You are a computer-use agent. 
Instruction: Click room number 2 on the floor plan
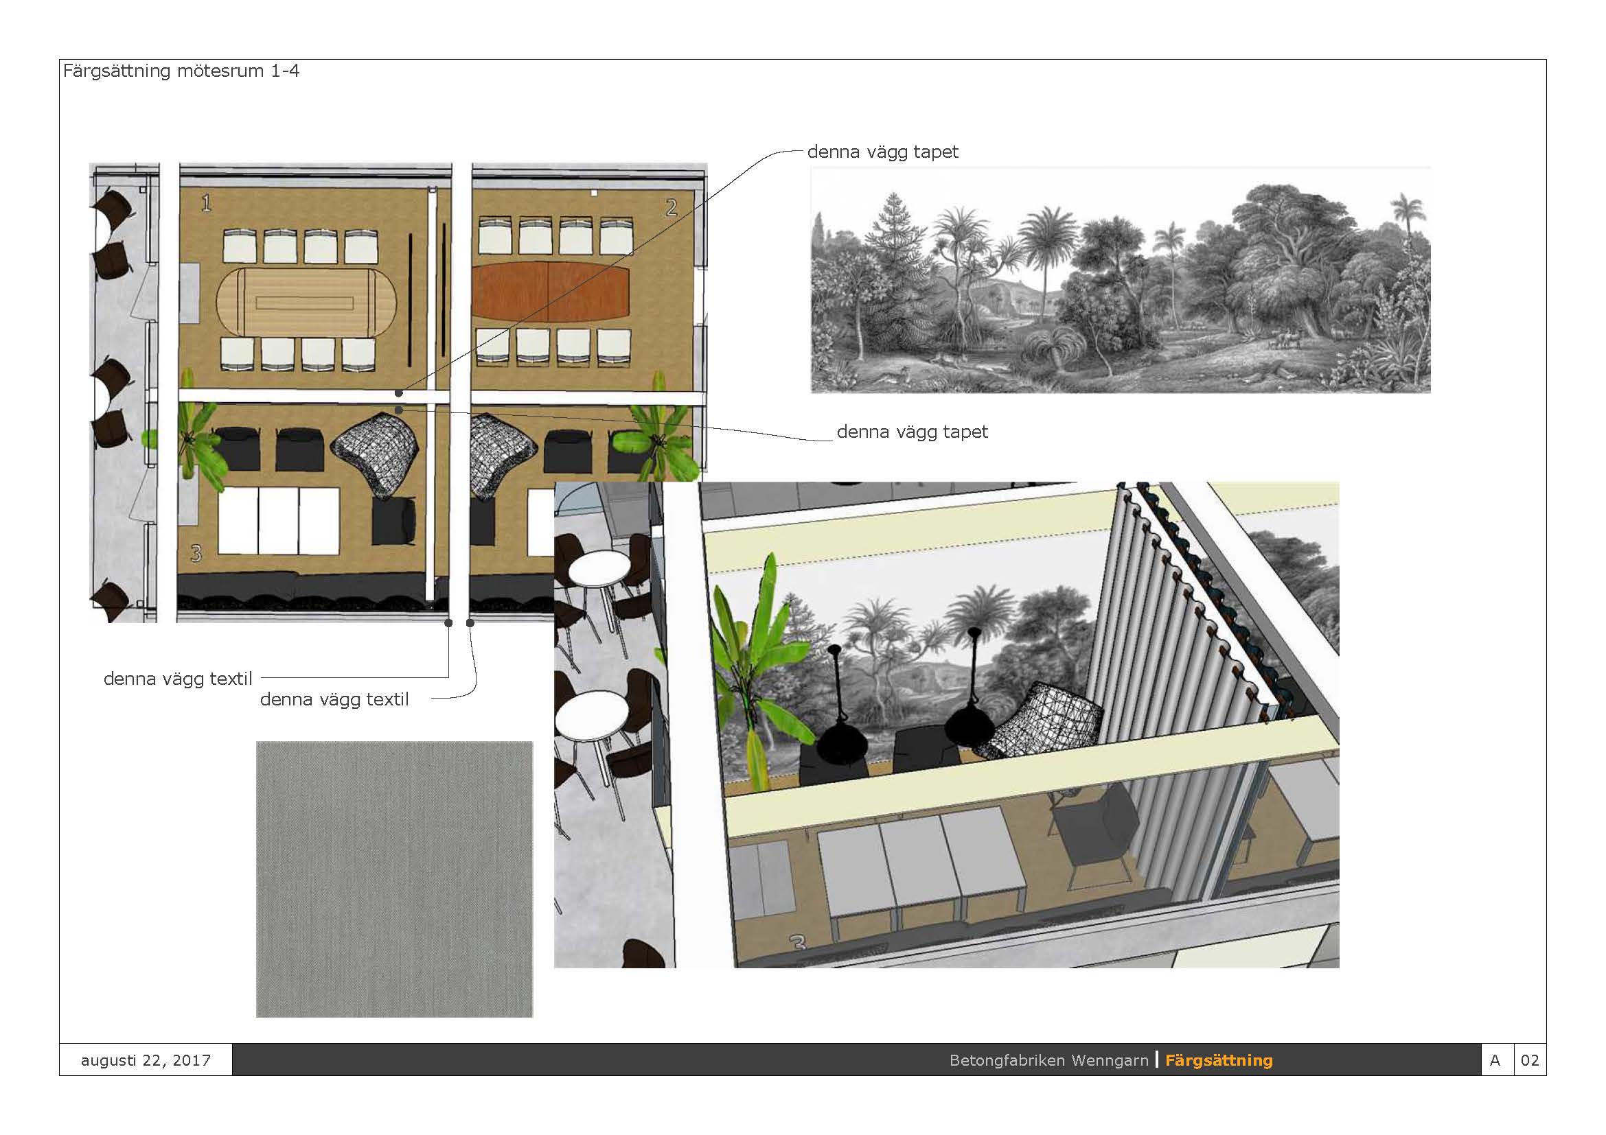672,207
